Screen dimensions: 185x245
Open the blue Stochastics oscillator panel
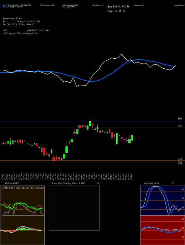coord(162,200)
